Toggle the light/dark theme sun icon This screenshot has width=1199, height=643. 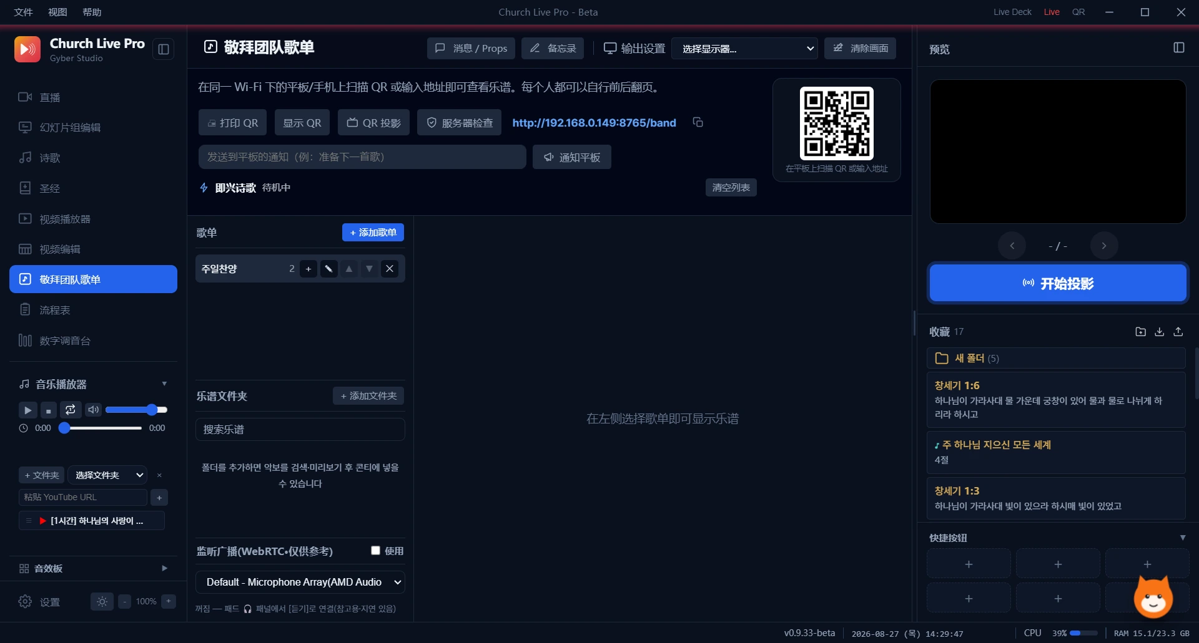(102, 602)
